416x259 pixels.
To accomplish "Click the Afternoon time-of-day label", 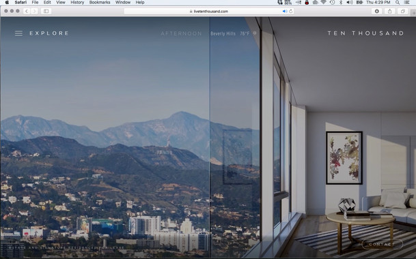I will [181, 33].
